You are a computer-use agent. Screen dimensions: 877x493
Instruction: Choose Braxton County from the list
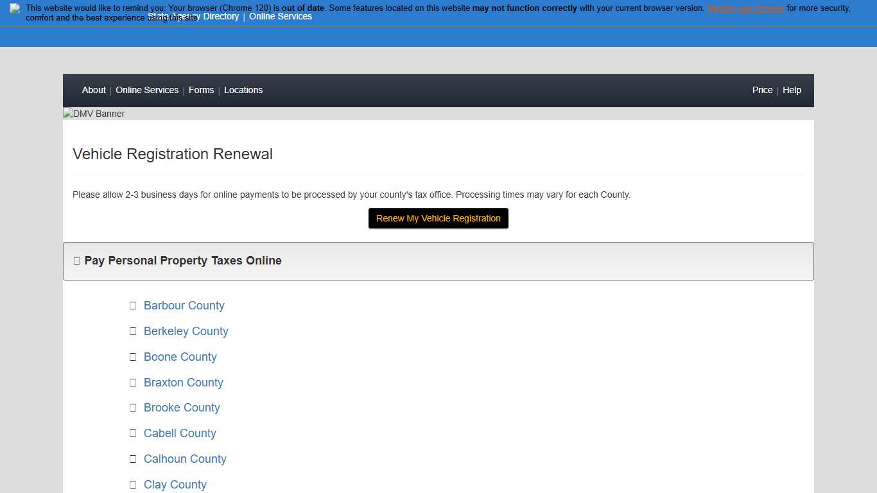pos(183,383)
